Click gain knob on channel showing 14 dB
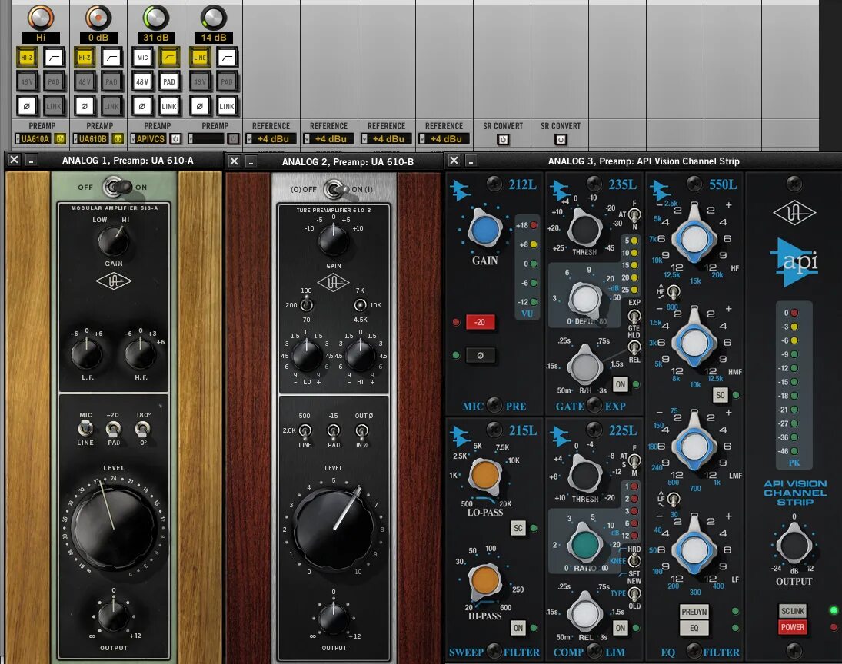 [213, 17]
